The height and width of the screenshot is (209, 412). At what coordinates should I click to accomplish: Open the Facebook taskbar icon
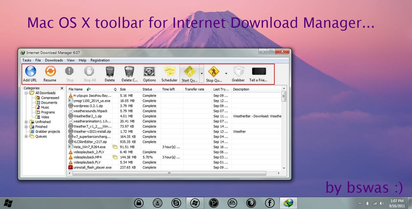270,203
